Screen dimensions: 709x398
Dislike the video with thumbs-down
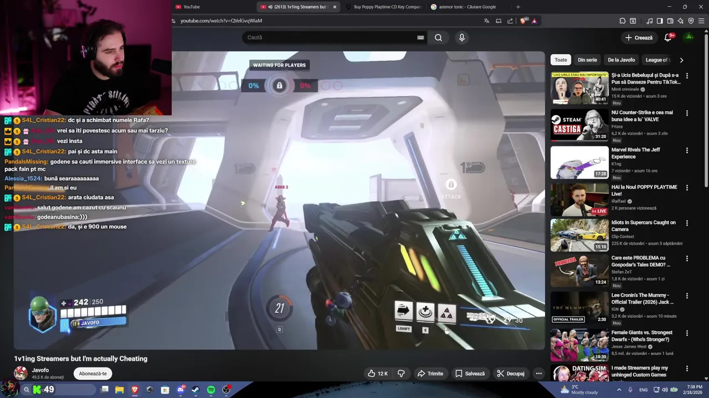tap(401, 374)
